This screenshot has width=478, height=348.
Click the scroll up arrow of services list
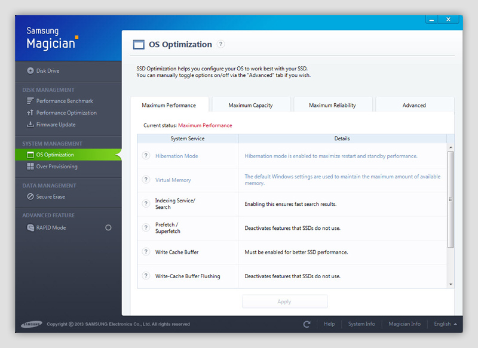(x=451, y=147)
